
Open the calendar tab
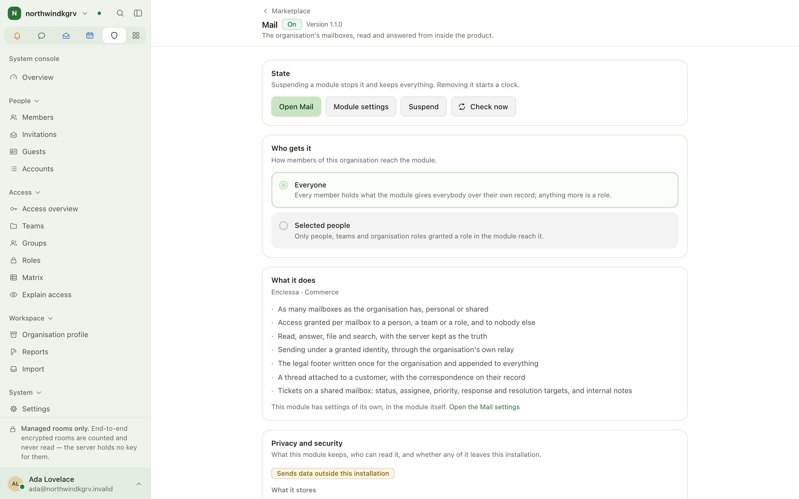coord(90,36)
